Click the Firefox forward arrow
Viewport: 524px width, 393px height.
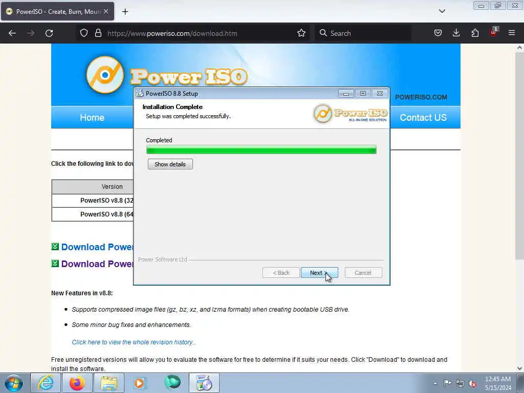point(31,33)
